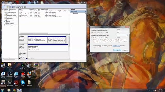Click the Back arrow in Computer Management toolbar

click(3, 7)
